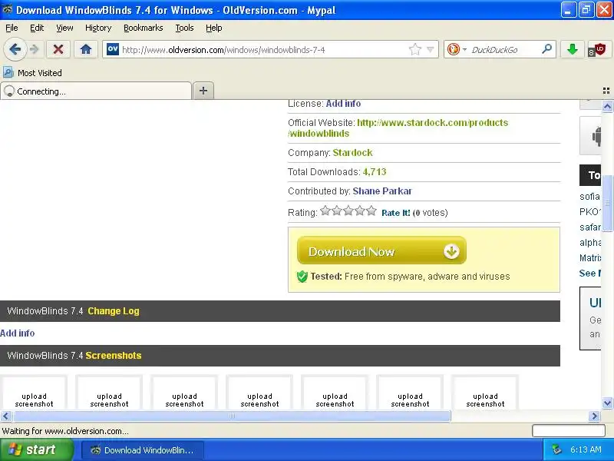Rate with the fifth star
The width and height of the screenshot is (614, 461).
[371, 211]
